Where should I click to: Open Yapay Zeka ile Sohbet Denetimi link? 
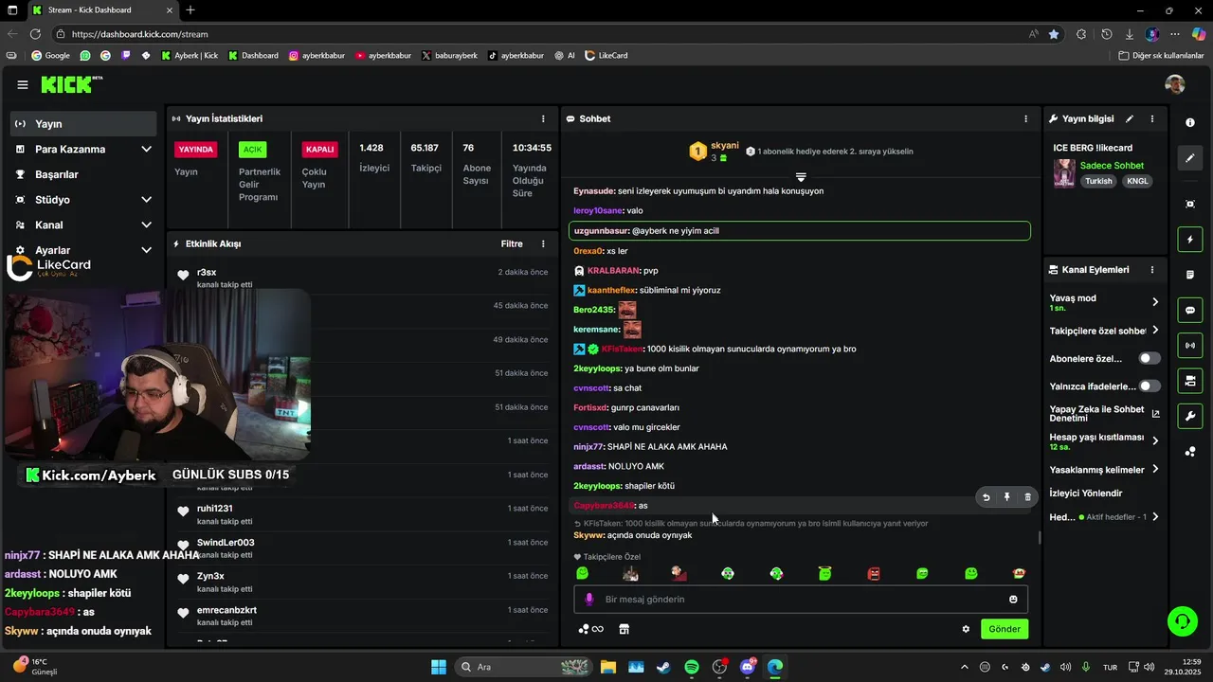point(1104,414)
